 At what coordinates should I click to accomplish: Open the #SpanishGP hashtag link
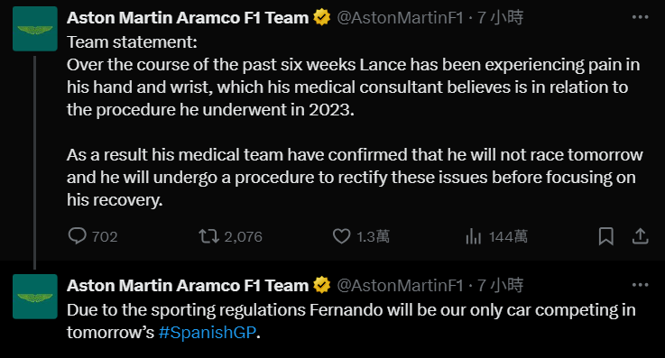click(208, 332)
